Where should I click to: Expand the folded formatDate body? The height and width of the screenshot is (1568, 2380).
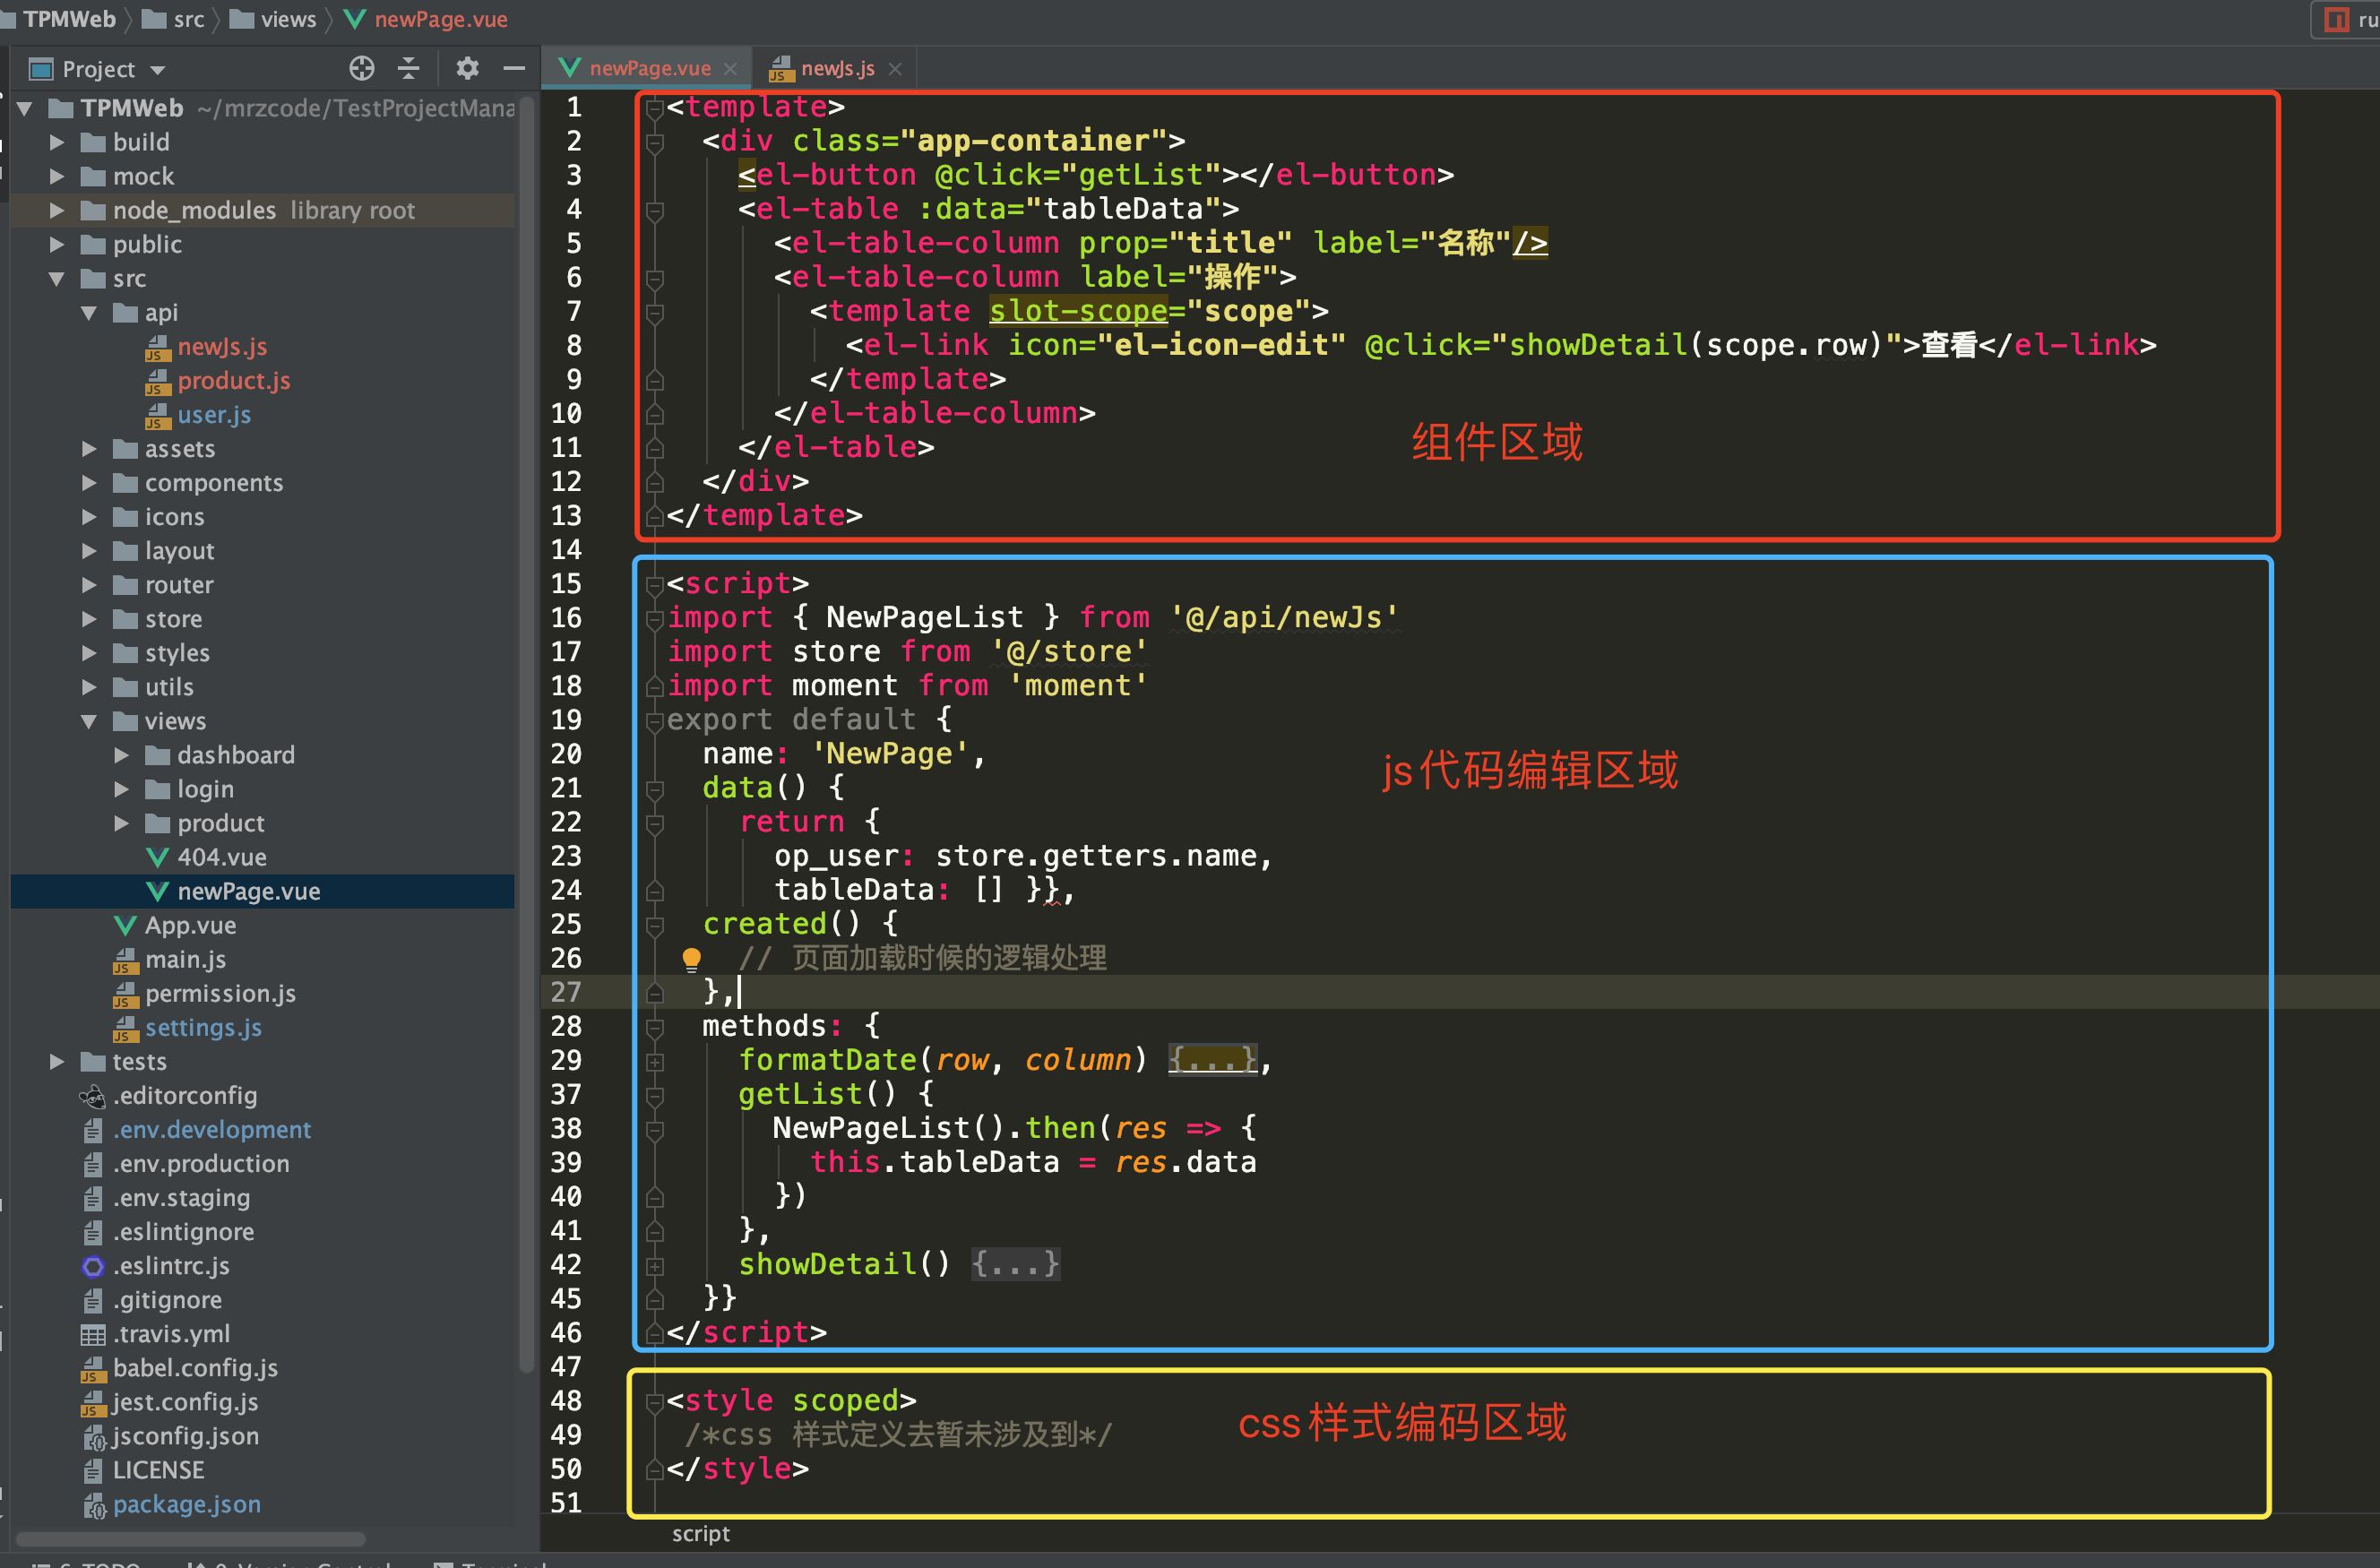tap(1212, 1059)
